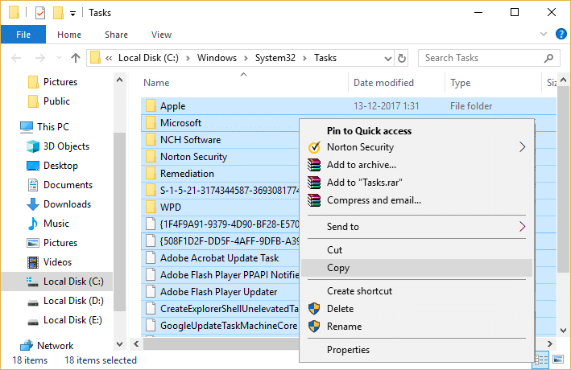
Task: Click the Properties checkmark icon in title bar
Action: click(x=40, y=13)
